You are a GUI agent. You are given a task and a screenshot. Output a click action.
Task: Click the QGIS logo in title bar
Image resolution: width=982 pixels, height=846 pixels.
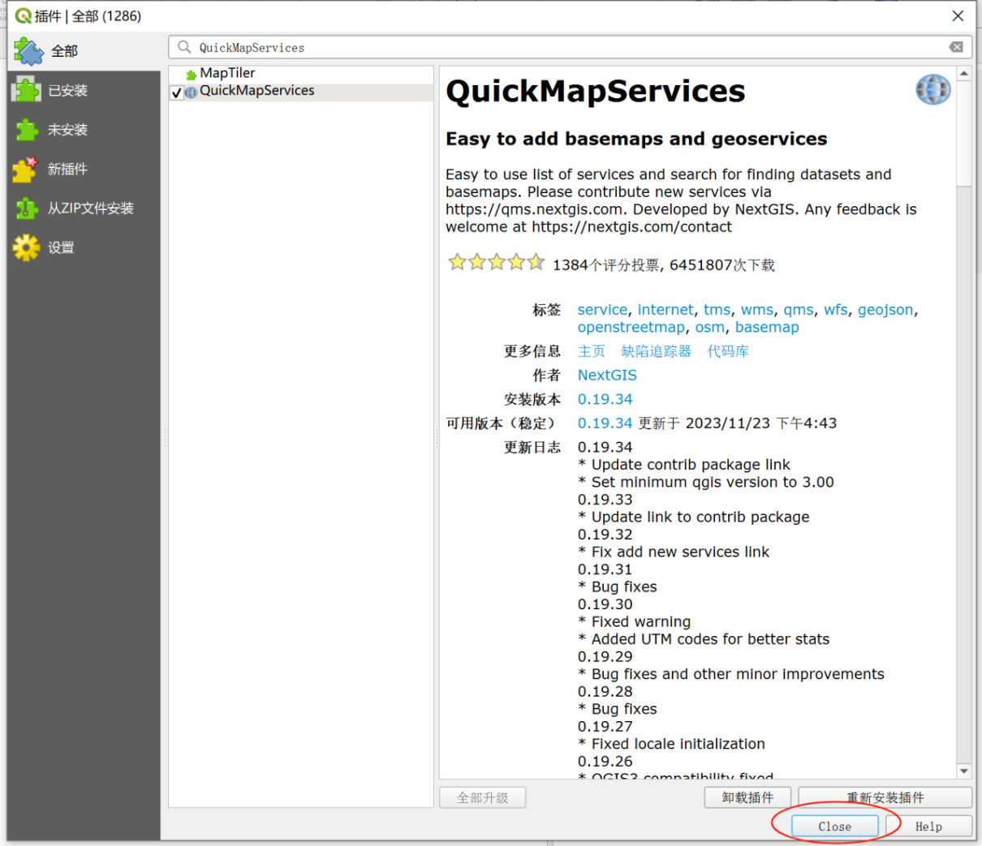tap(24, 15)
